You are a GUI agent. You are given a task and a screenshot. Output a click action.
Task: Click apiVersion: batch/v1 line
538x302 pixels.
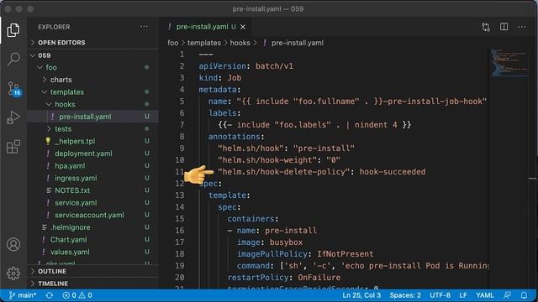[x=246, y=66]
